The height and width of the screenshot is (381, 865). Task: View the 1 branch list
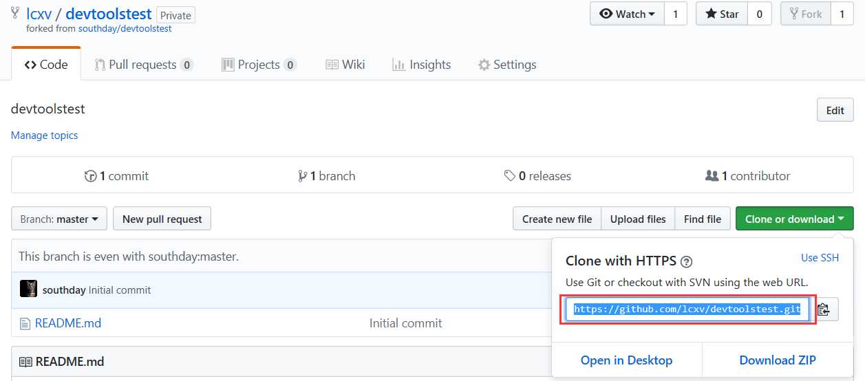(x=327, y=176)
